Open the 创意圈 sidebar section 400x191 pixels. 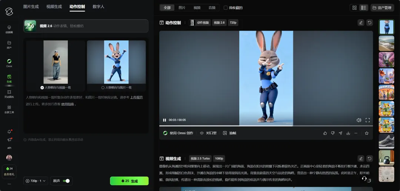9,29
